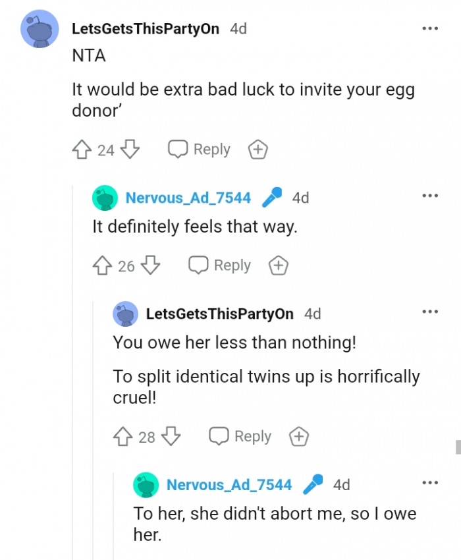
Task: Open LetsGetsThisPartyOn's profile
Action: click(146, 28)
